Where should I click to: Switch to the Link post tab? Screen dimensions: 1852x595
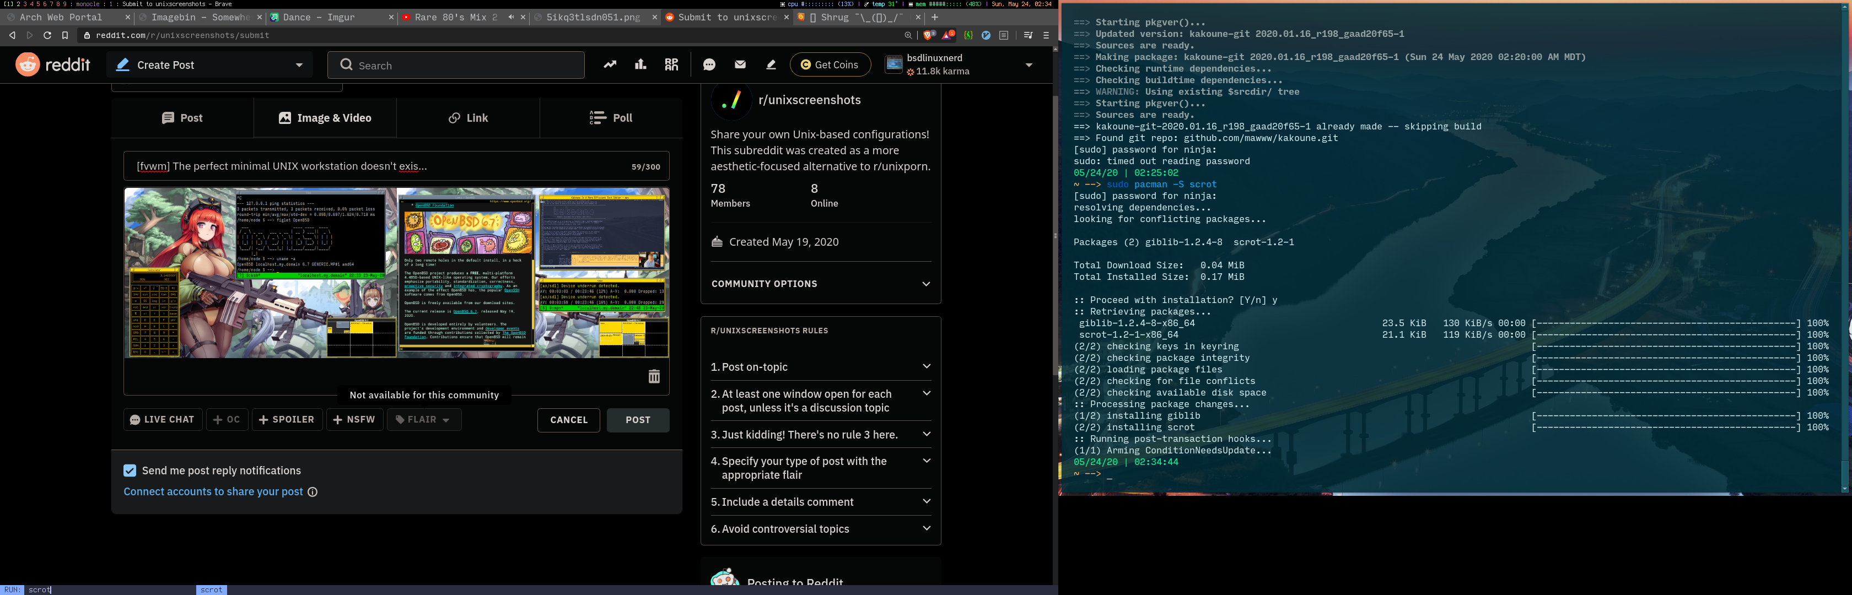(x=468, y=118)
